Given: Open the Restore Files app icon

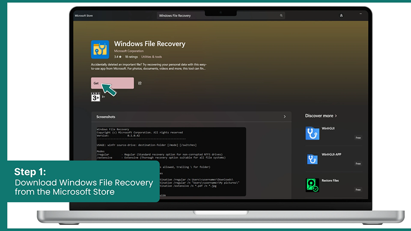Looking at the screenshot, I should point(312,185).
